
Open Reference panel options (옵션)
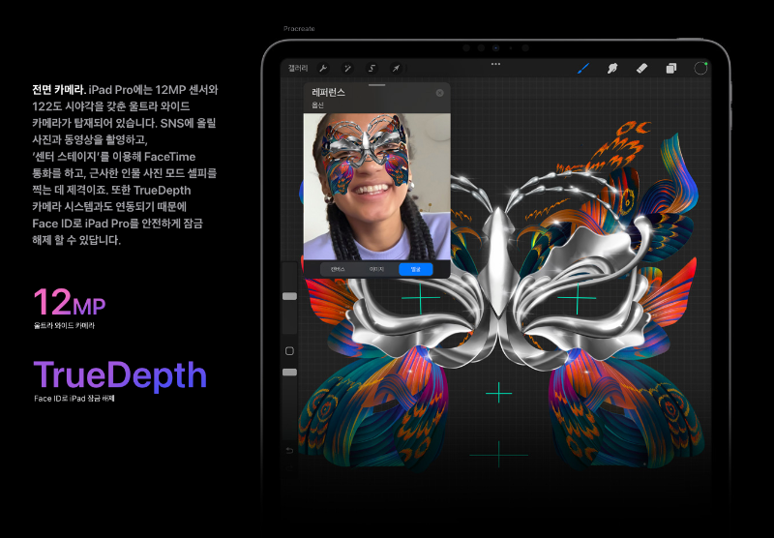coord(317,105)
